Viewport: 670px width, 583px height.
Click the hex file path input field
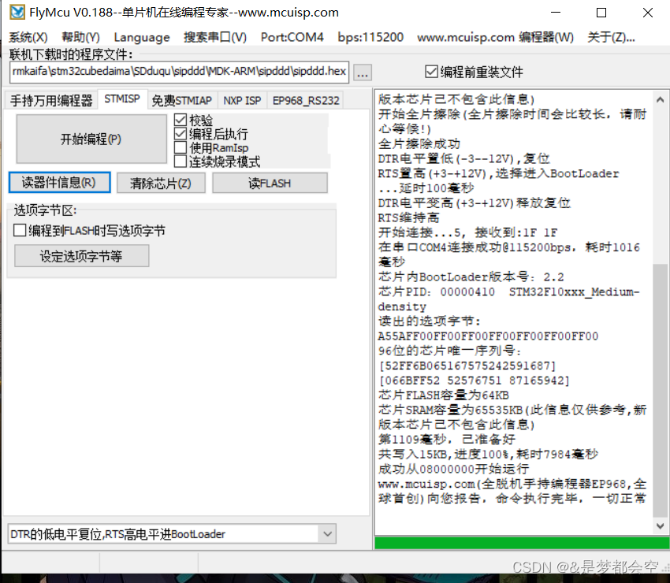click(173, 72)
